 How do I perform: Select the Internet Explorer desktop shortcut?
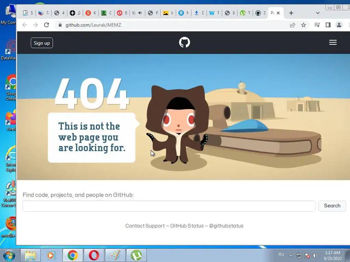point(11,159)
